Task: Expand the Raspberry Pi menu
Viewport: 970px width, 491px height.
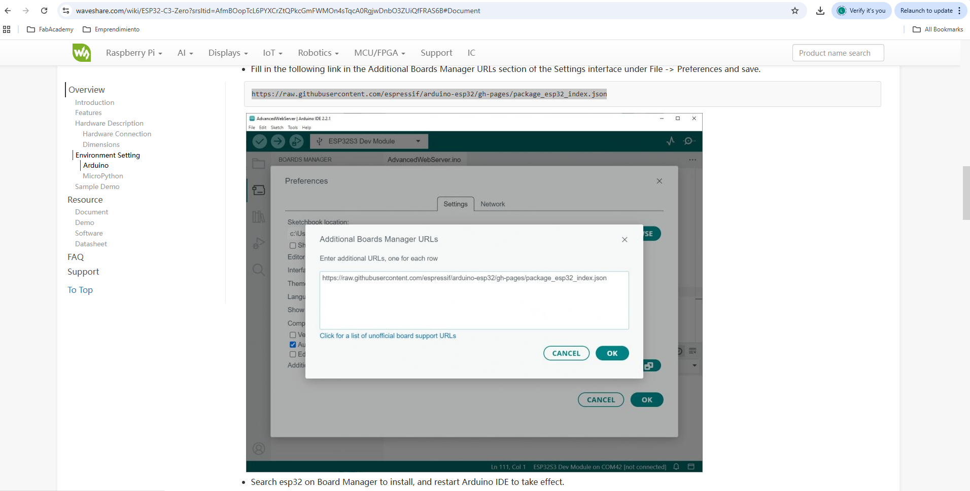Action: click(x=134, y=53)
